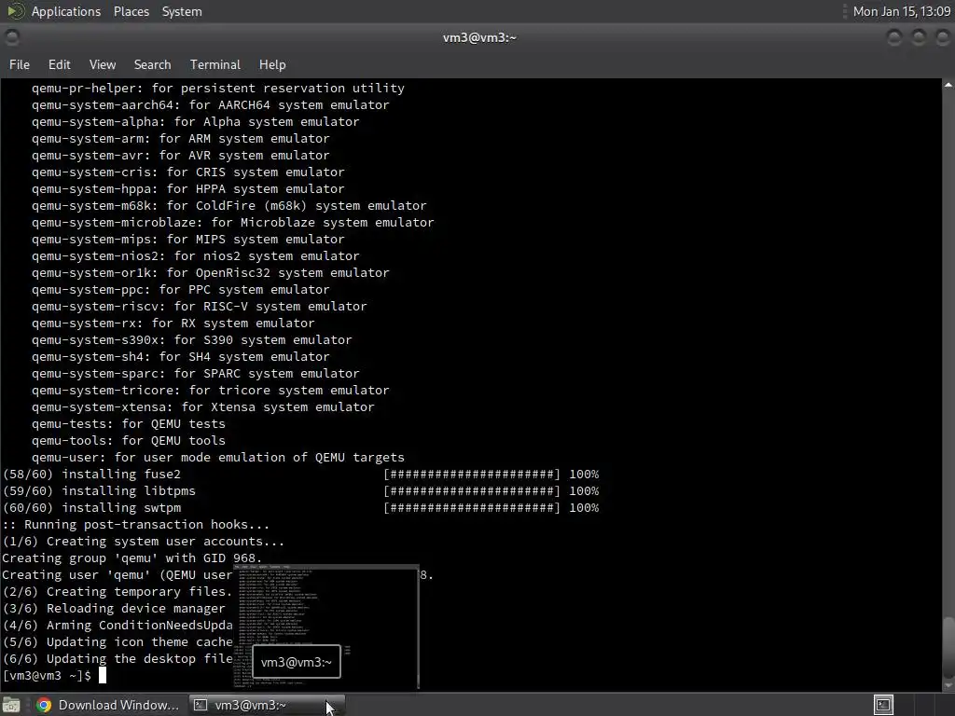Image resolution: width=955 pixels, height=716 pixels.
Task: Open the View menu
Action: pos(103,64)
